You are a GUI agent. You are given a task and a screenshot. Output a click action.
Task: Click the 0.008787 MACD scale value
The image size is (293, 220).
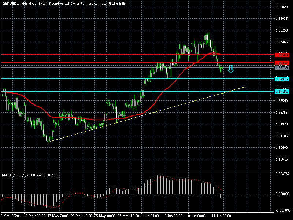click(282, 173)
